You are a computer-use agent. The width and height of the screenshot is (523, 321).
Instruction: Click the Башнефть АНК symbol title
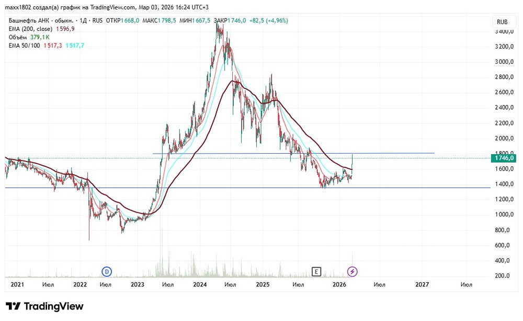point(41,21)
